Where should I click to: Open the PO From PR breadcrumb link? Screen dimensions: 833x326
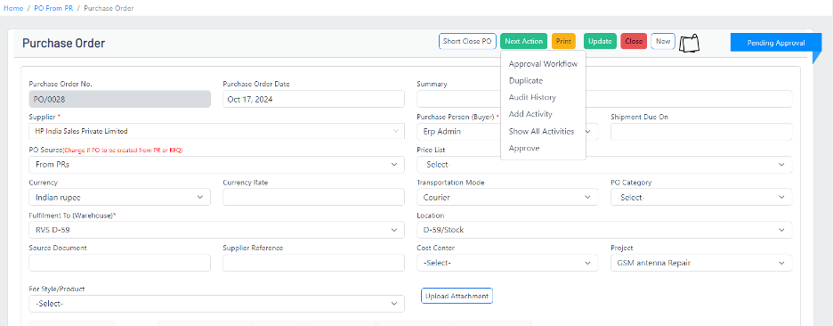click(53, 9)
